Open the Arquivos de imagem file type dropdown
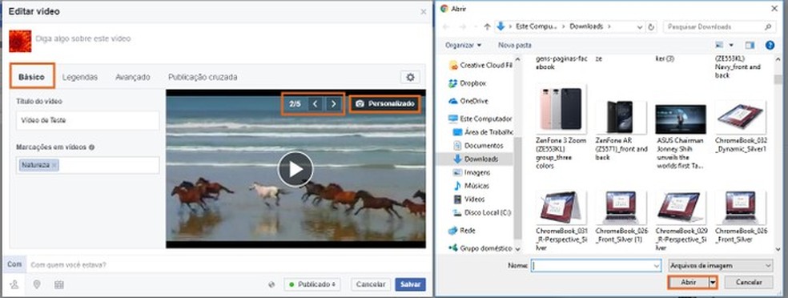Screen dimensions: 788x298 (x=721, y=265)
